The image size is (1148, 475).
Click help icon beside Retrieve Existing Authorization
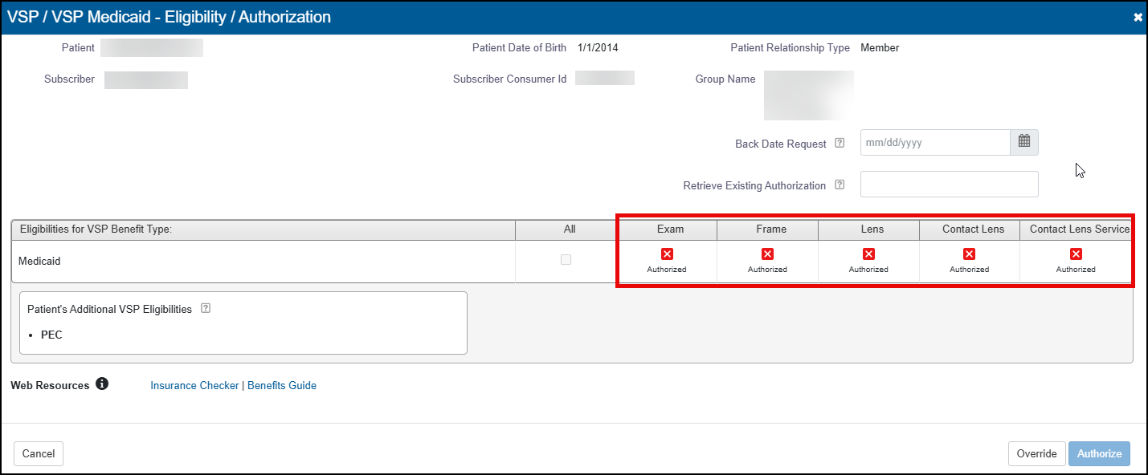pyautogui.click(x=840, y=185)
